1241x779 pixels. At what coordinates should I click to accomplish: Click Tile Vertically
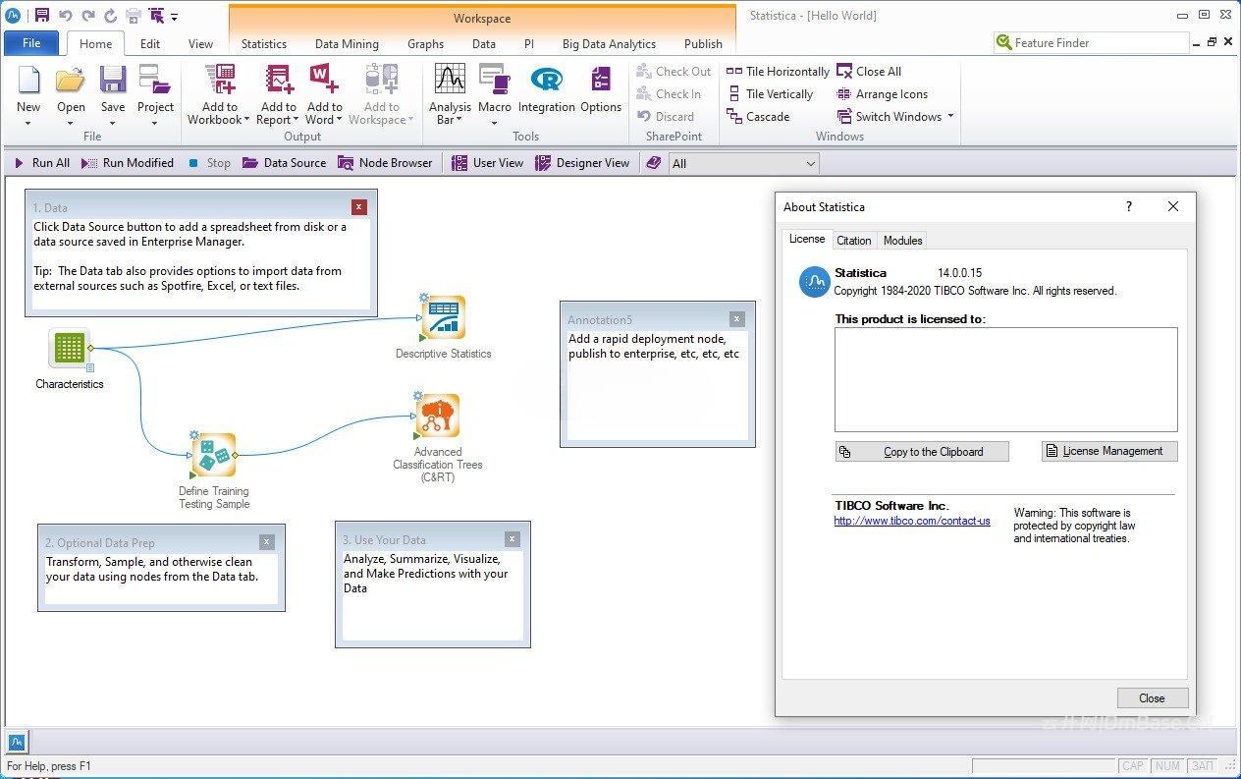click(770, 94)
